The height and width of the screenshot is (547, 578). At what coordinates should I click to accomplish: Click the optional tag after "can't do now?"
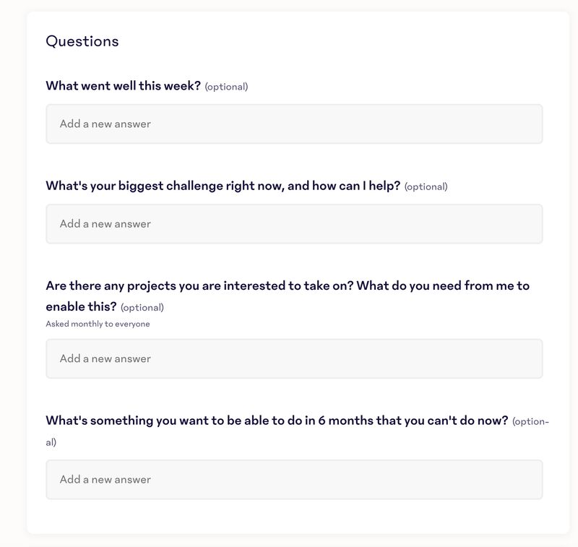coord(530,421)
